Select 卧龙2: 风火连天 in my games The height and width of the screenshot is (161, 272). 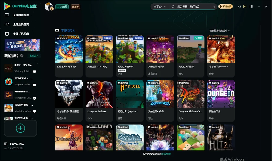(x=20, y=68)
